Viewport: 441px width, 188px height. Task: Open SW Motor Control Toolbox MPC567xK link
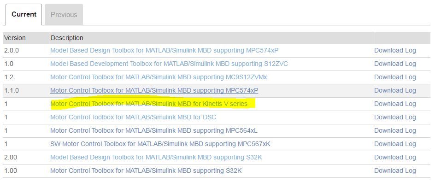[160, 144]
